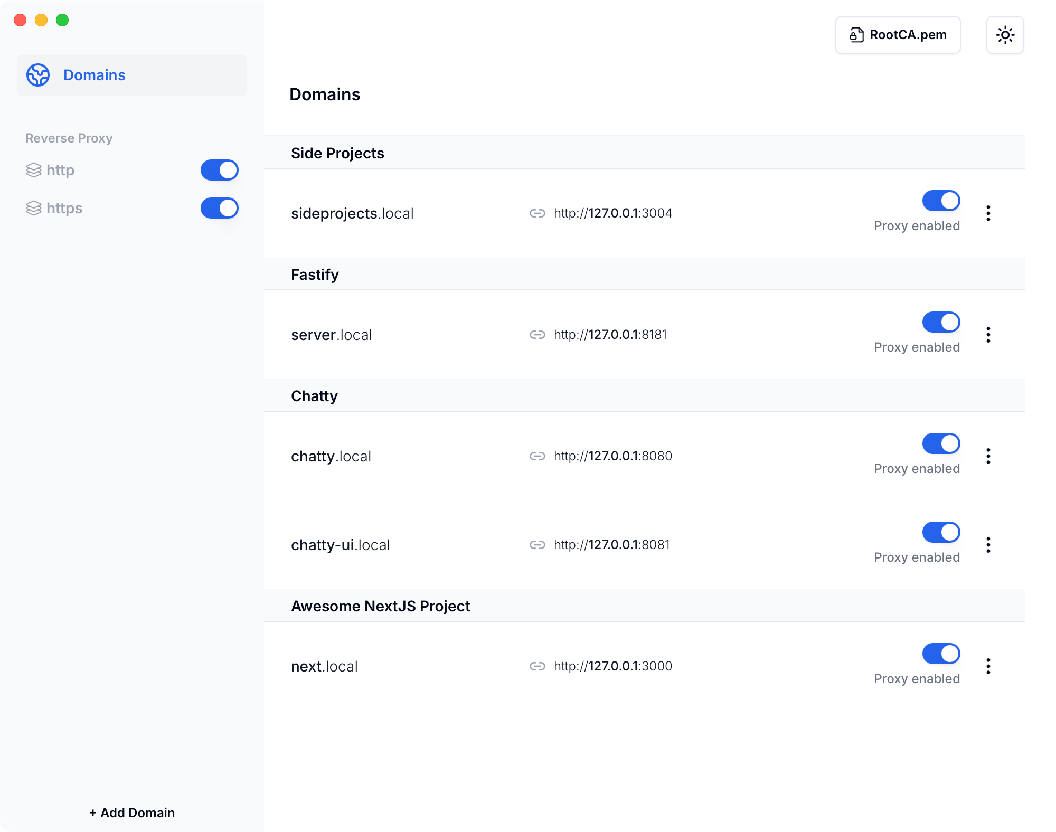This screenshot has height=832, width=1056.
Task: Click the Add Domain button
Action: click(132, 812)
